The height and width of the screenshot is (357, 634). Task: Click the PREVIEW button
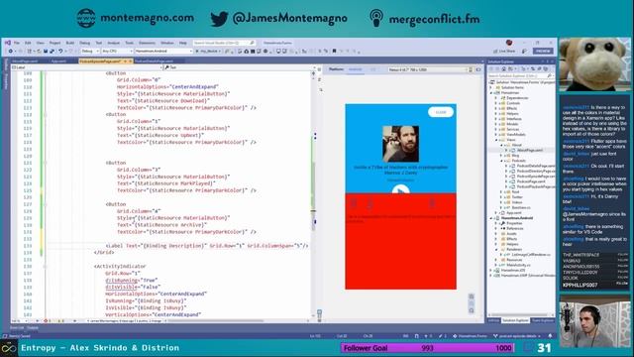[x=543, y=51]
